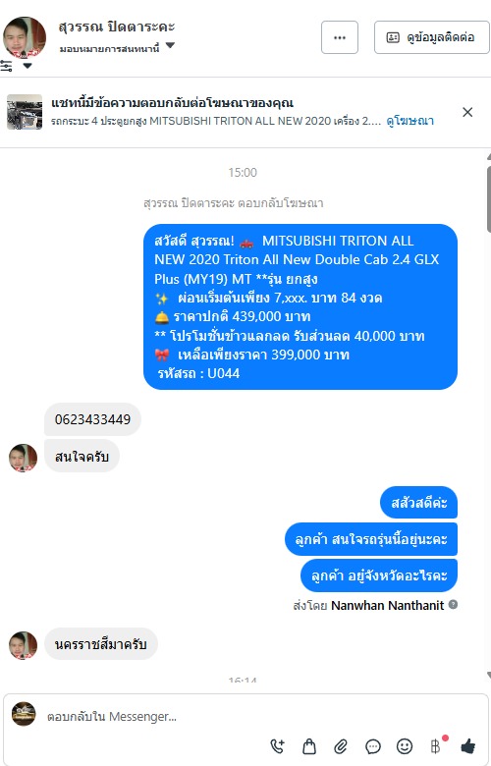Click the Triton ad thumbnail image

[25, 112]
